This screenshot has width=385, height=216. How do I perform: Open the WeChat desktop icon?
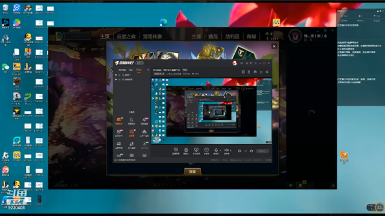5,68
